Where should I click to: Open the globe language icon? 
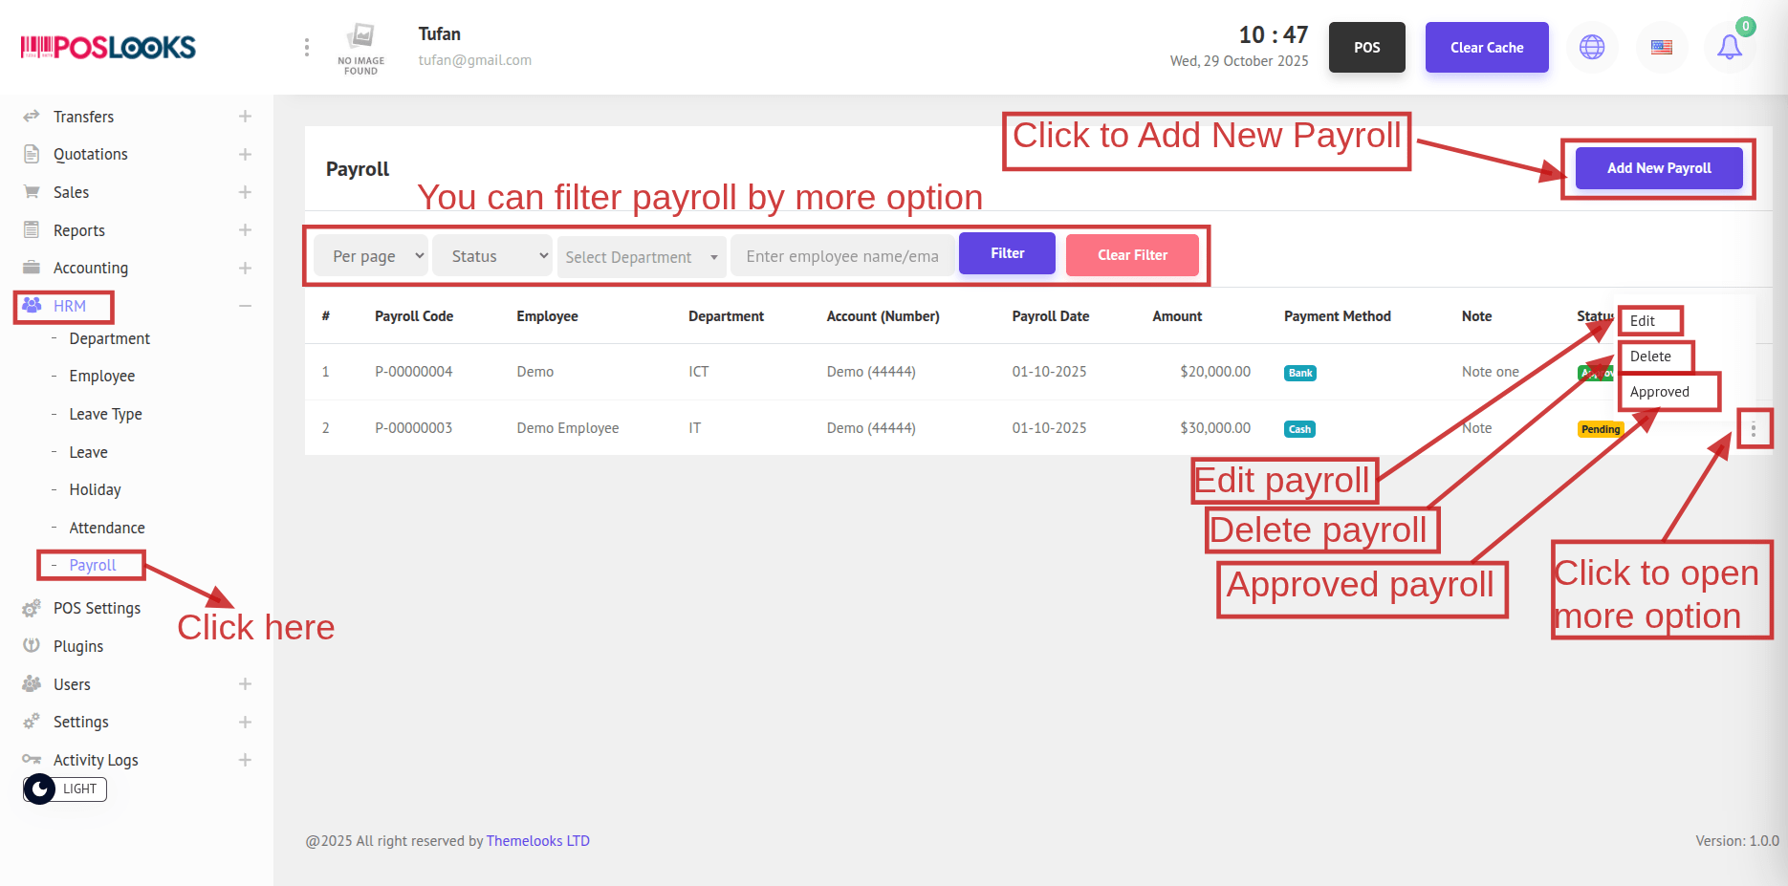coord(1592,47)
